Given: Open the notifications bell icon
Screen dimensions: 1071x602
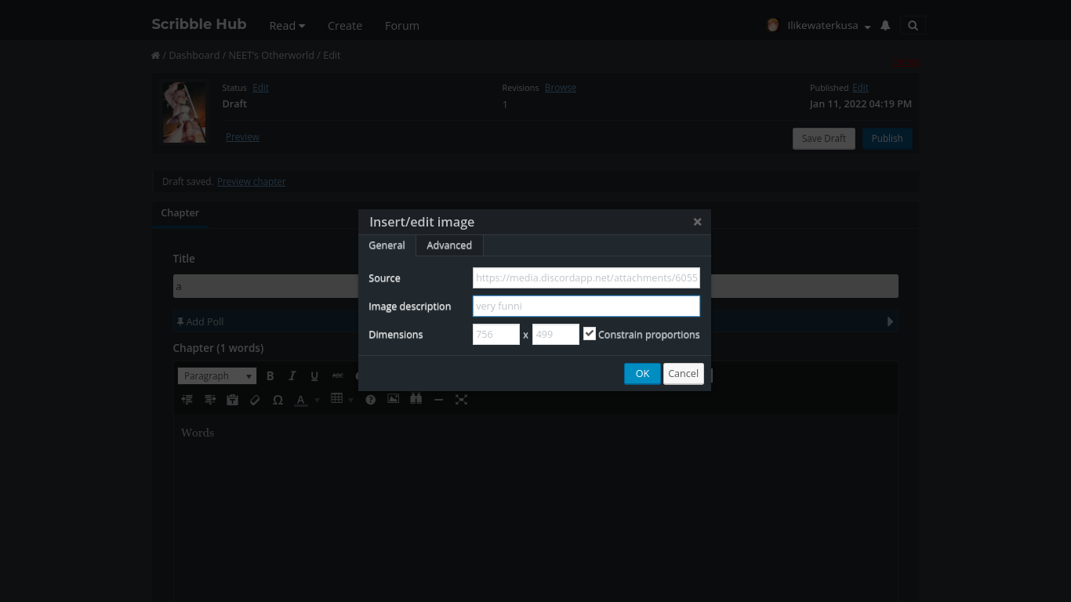Looking at the screenshot, I should tap(885, 25).
